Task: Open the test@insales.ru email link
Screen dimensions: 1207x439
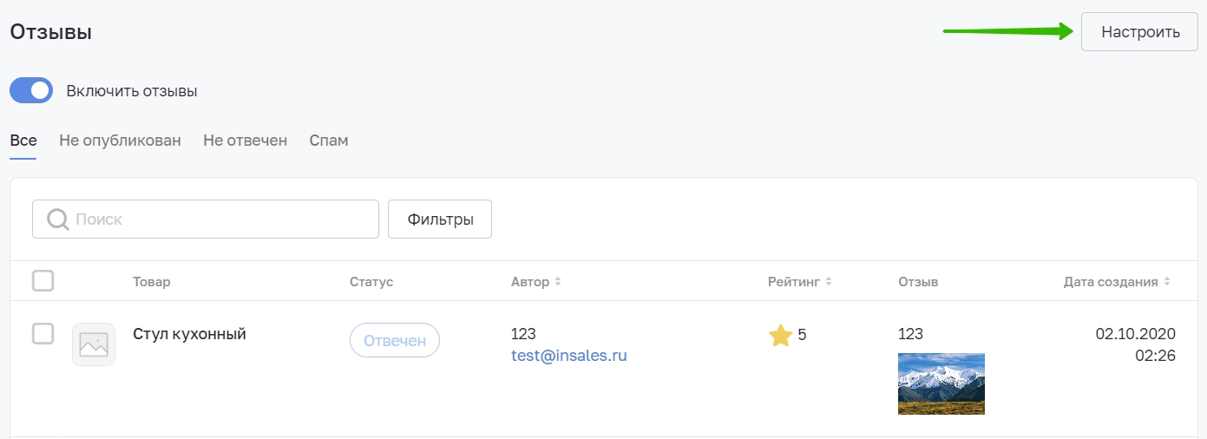Action: click(569, 356)
